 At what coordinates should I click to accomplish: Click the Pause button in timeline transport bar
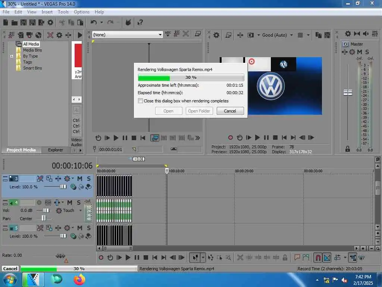coord(137,257)
